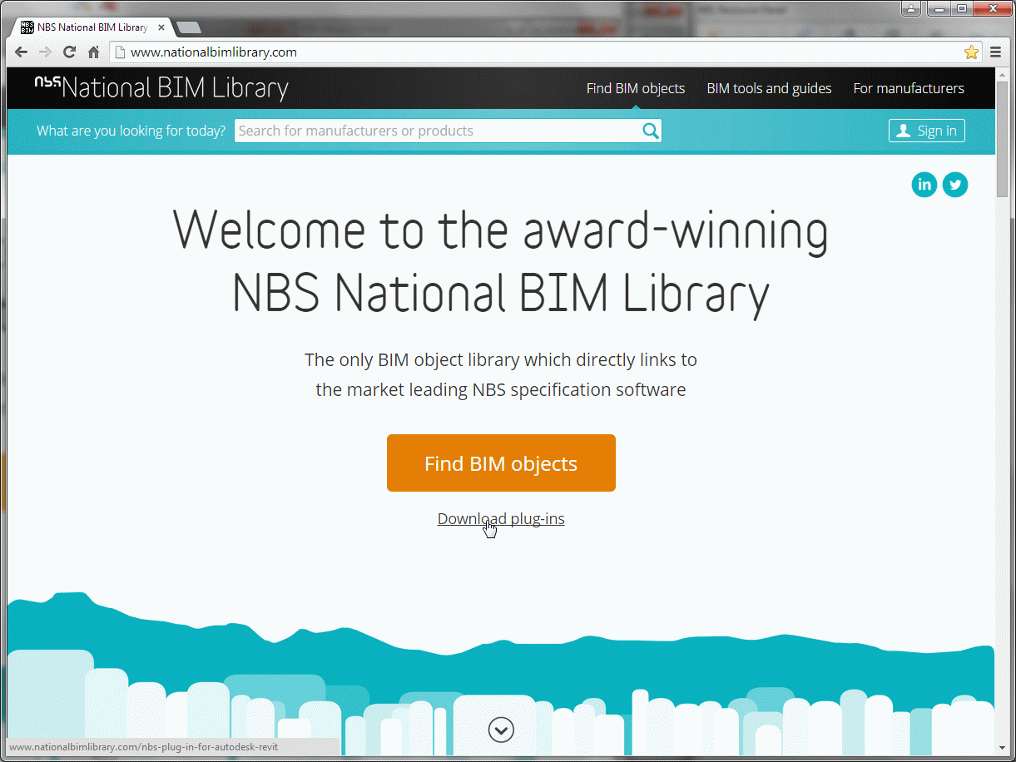Screen dimensions: 1016x762
Task: Bookmark this page with the star icon
Action: pyautogui.click(x=971, y=52)
